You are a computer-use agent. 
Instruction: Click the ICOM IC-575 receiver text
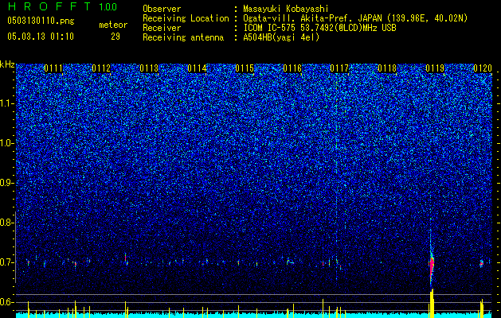click(x=319, y=28)
